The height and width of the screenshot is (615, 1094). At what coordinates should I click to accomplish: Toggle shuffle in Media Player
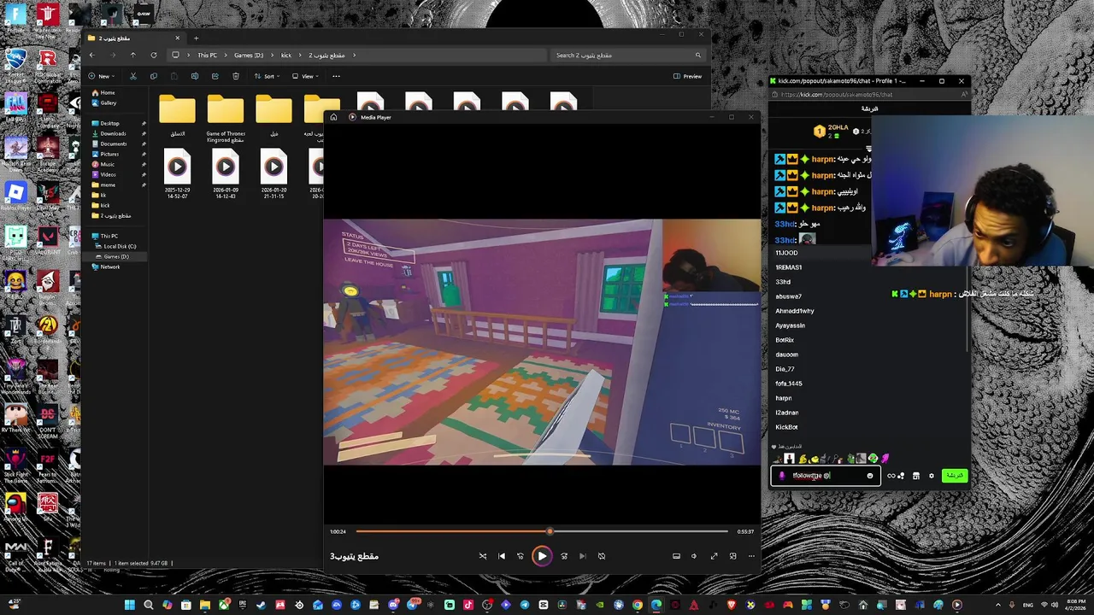click(483, 556)
